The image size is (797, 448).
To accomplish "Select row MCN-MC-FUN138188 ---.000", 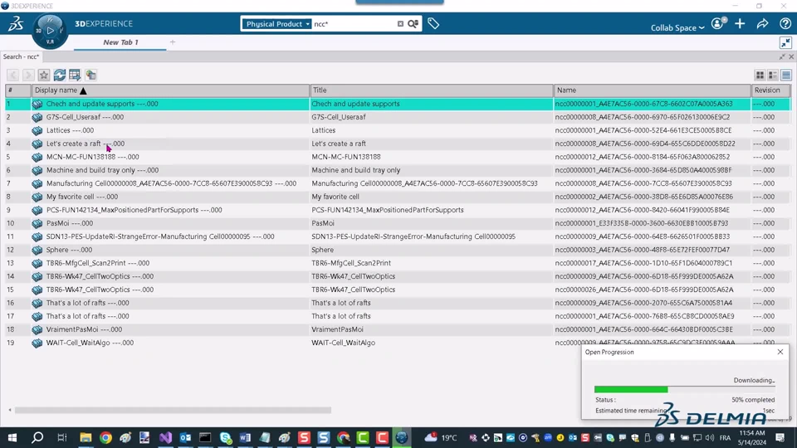I will click(398, 157).
